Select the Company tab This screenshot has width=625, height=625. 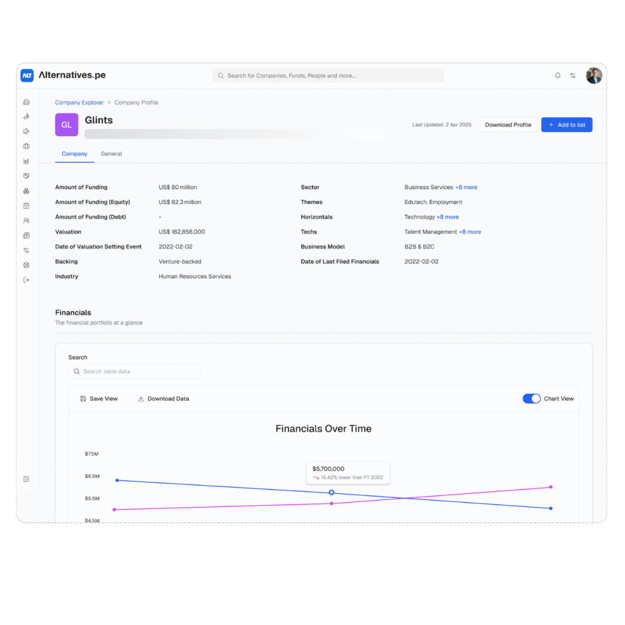click(x=74, y=154)
